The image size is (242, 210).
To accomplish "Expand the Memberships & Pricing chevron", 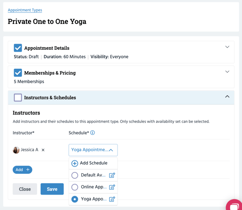I will click(x=227, y=72).
